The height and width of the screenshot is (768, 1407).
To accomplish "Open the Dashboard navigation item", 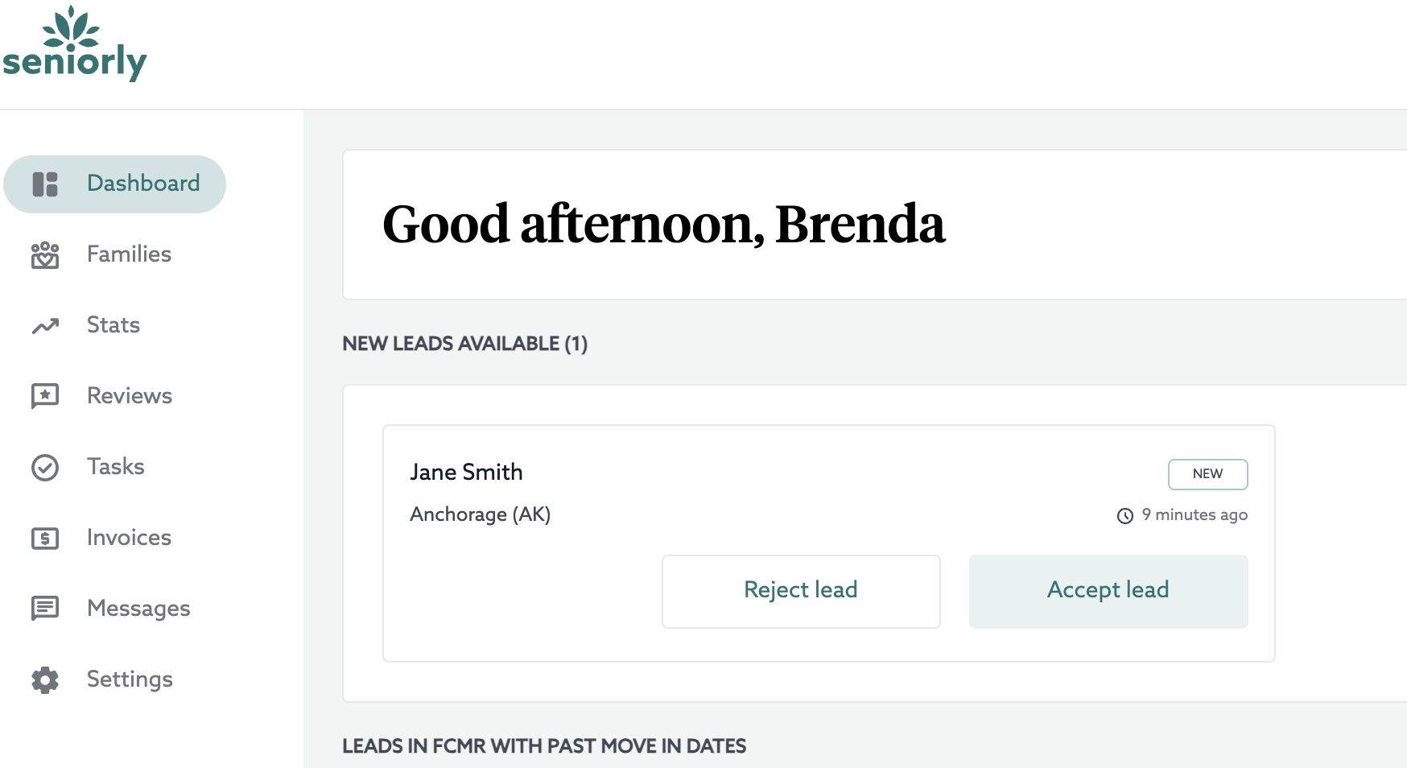I will coord(115,184).
